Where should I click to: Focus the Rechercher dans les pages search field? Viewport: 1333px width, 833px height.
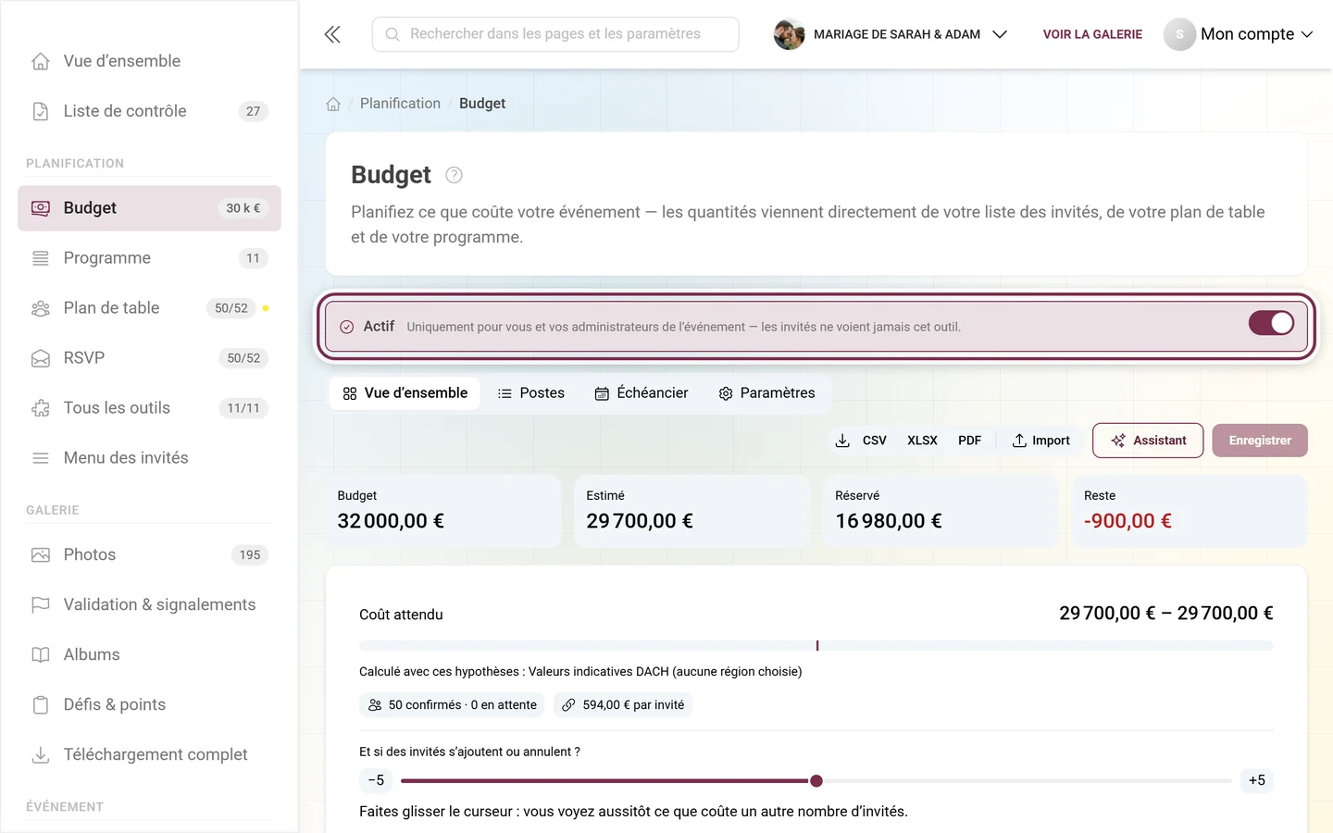[555, 34]
